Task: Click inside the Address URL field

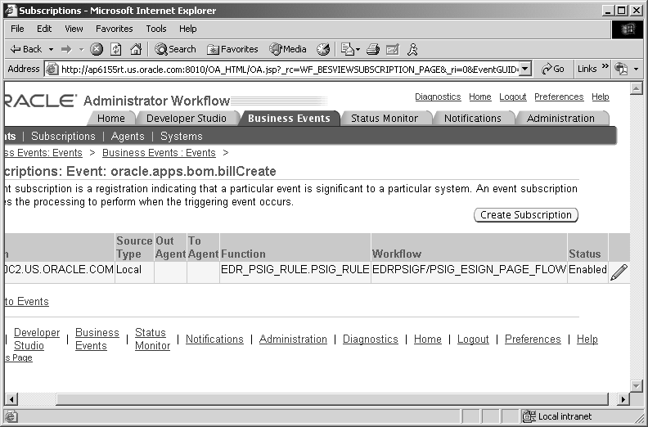Action: pos(290,69)
